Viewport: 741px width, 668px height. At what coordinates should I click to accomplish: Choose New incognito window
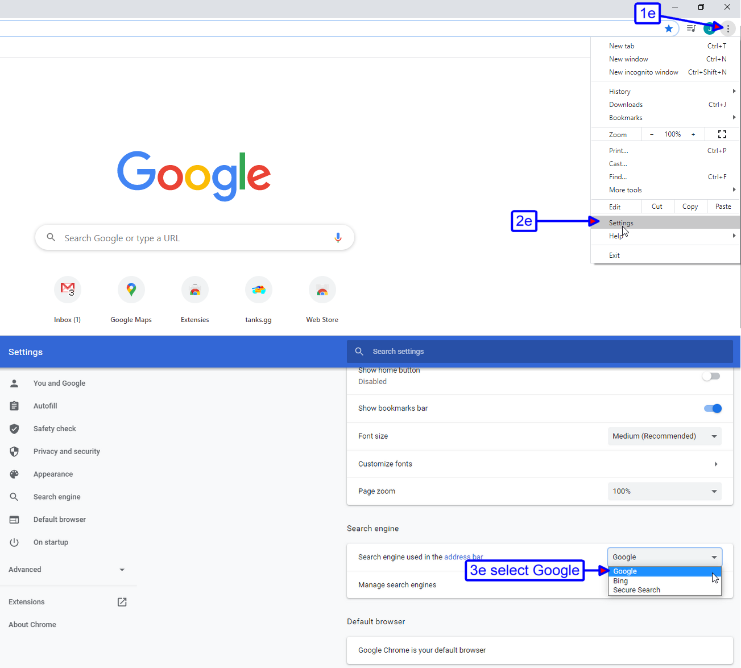click(x=665, y=72)
